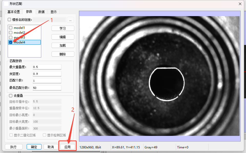Click the 最低匹配分数 input field

tap(47, 88)
